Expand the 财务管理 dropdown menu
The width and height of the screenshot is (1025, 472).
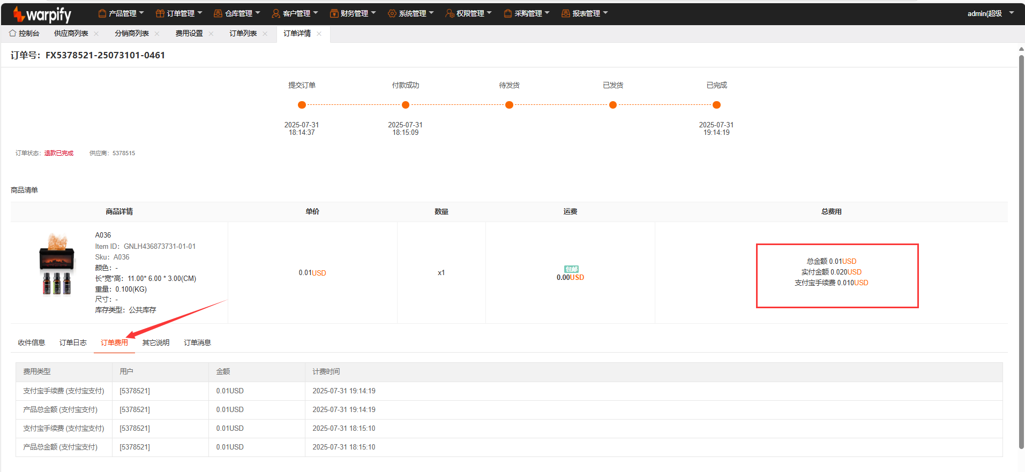click(x=354, y=13)
